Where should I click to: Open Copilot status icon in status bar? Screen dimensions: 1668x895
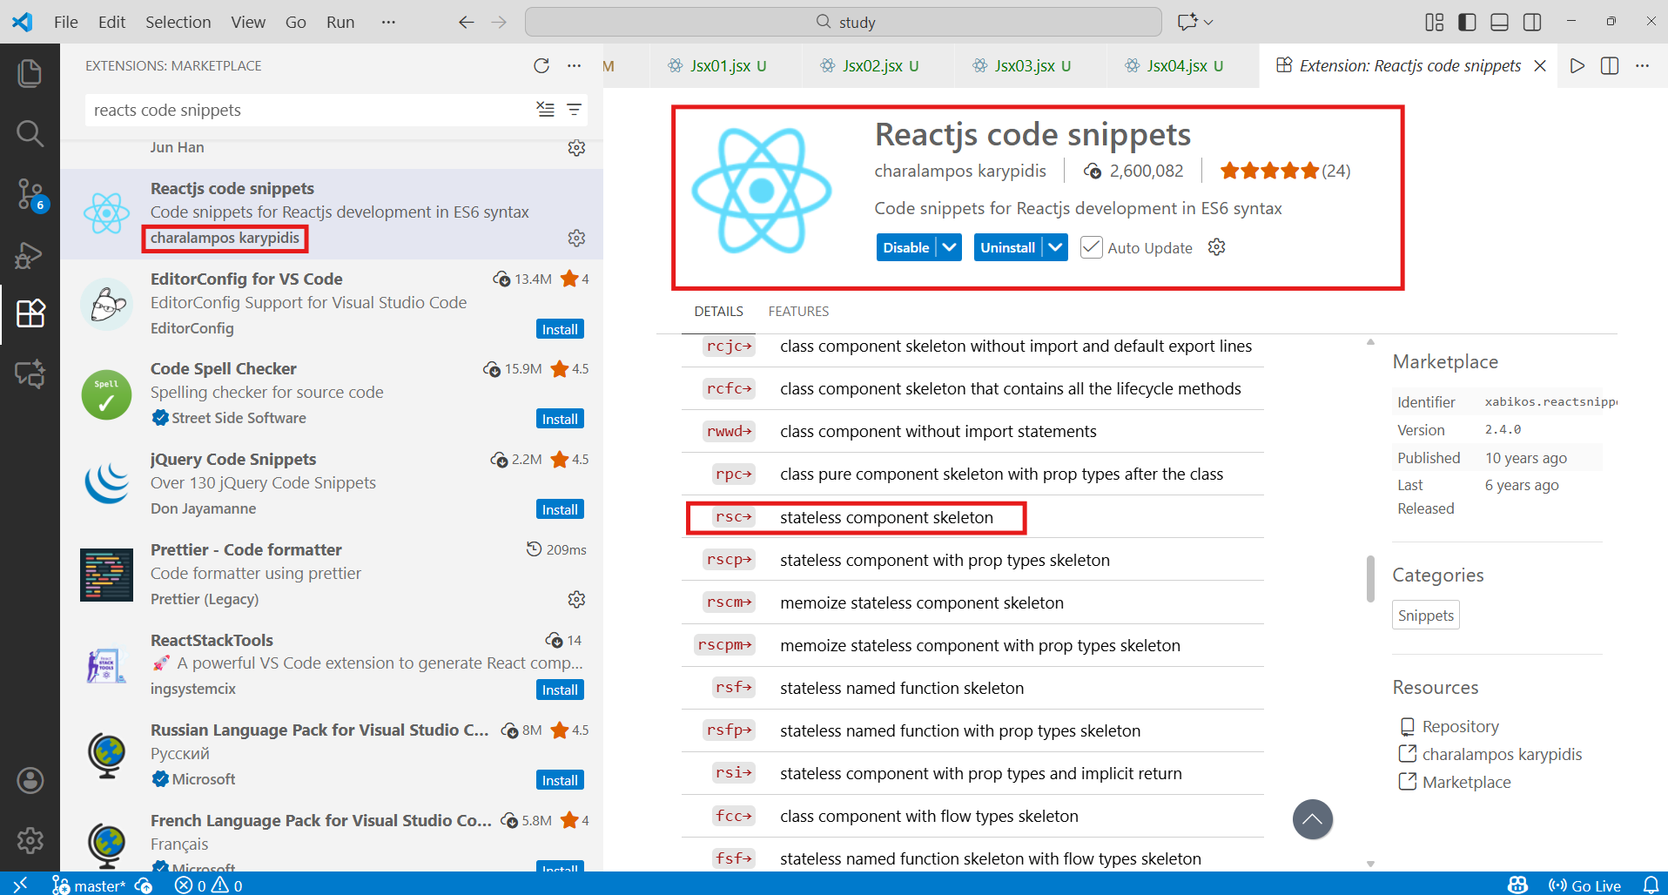pyautogui.click(x=1517, y=885)
